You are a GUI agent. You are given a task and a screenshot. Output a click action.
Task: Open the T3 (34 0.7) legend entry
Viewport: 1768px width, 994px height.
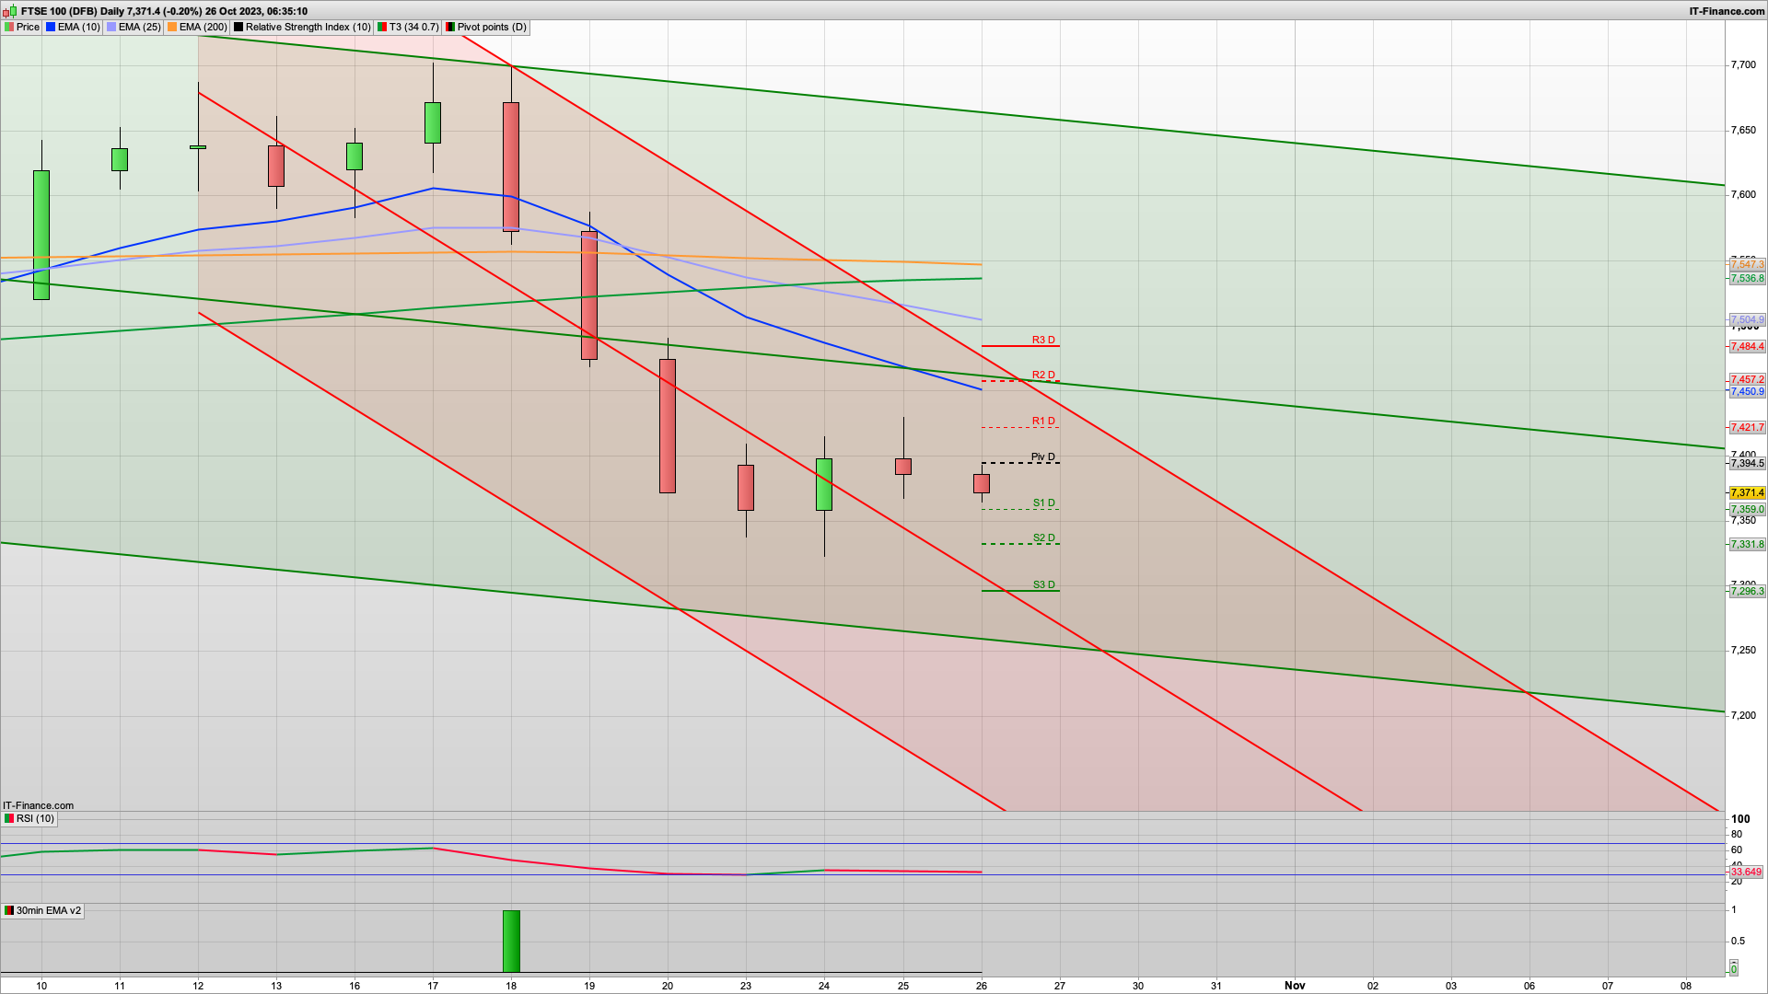pos(408,27)
